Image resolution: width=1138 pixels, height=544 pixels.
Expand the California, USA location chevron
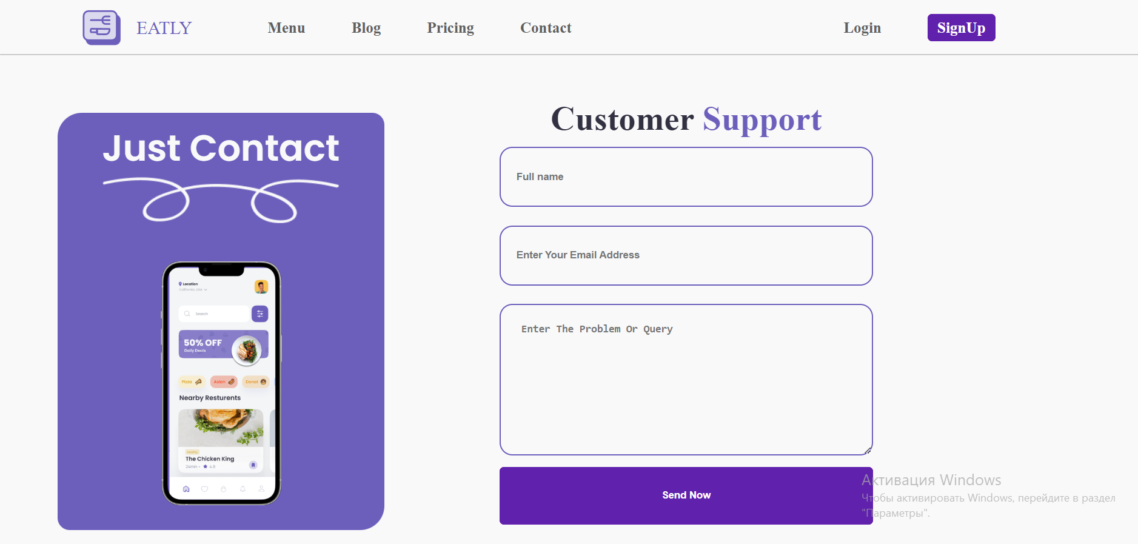(x=206, y=290)
